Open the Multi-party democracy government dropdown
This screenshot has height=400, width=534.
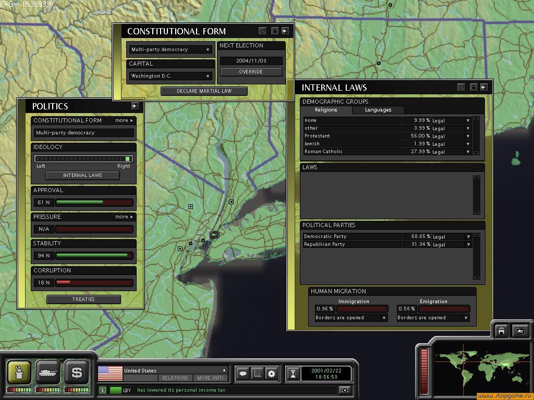click(171, 49)
